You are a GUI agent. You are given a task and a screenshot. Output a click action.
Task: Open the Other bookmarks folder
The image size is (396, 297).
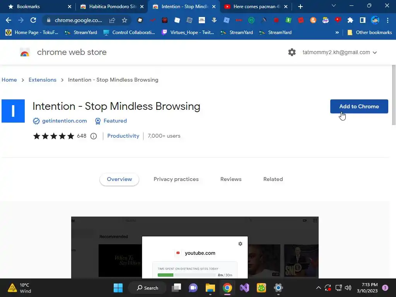click(370, 32)
